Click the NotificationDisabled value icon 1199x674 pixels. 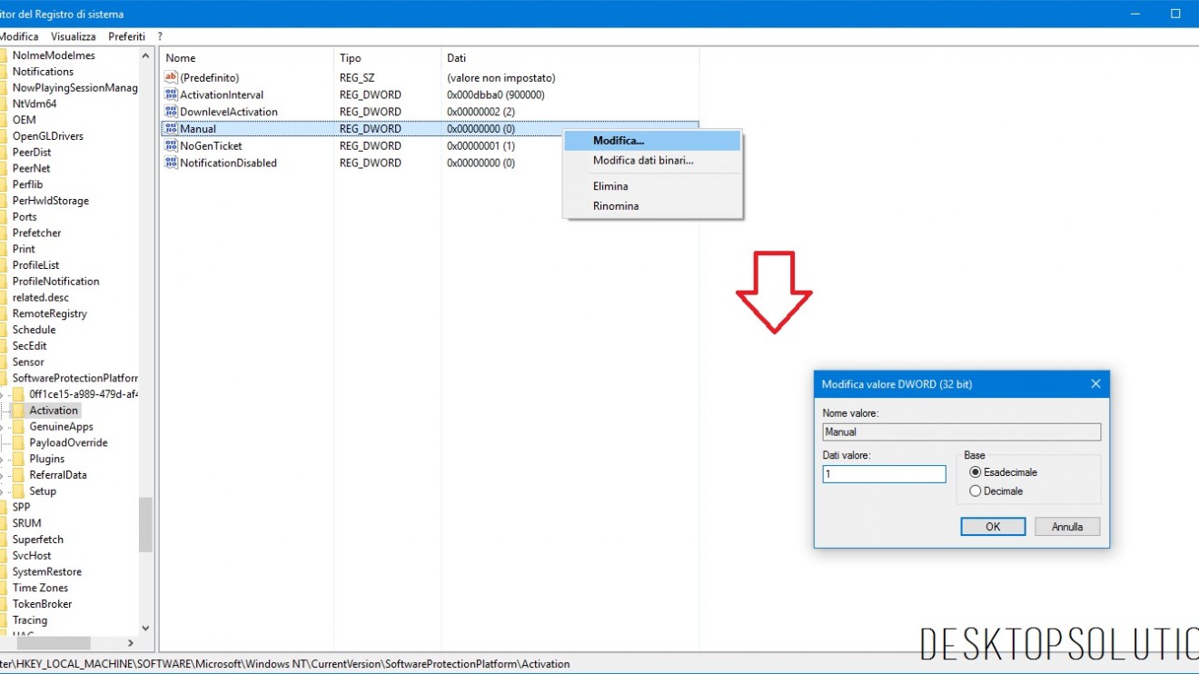coord(171,163)
